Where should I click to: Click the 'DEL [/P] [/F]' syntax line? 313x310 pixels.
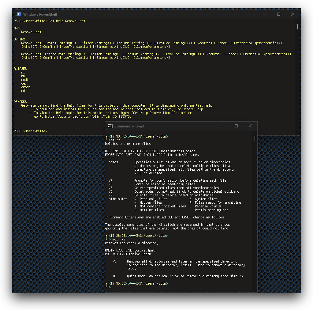pyautogui.click(x=150, y=151)
